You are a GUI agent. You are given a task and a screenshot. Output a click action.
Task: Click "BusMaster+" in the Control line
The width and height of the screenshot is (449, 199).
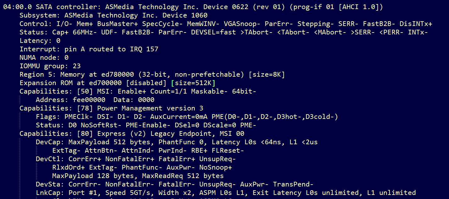(x=117, y=24)
